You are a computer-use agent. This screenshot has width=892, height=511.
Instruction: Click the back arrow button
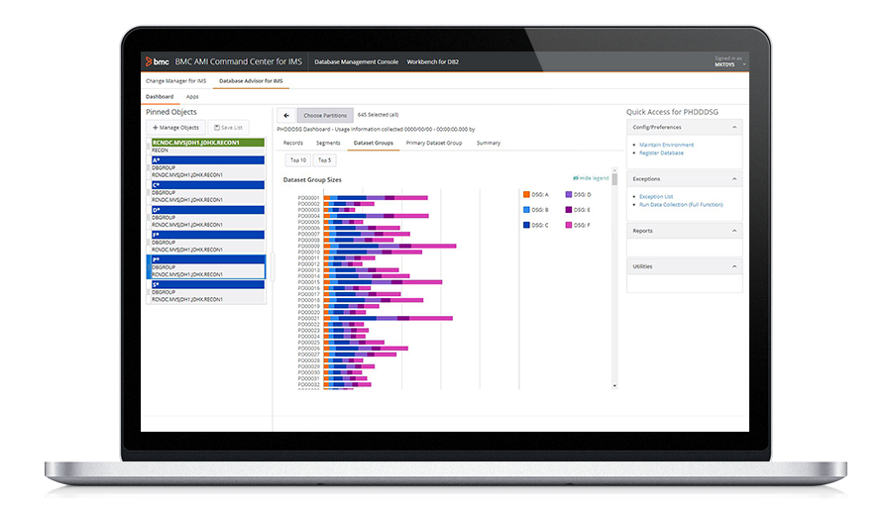click(x=285, y=116)
